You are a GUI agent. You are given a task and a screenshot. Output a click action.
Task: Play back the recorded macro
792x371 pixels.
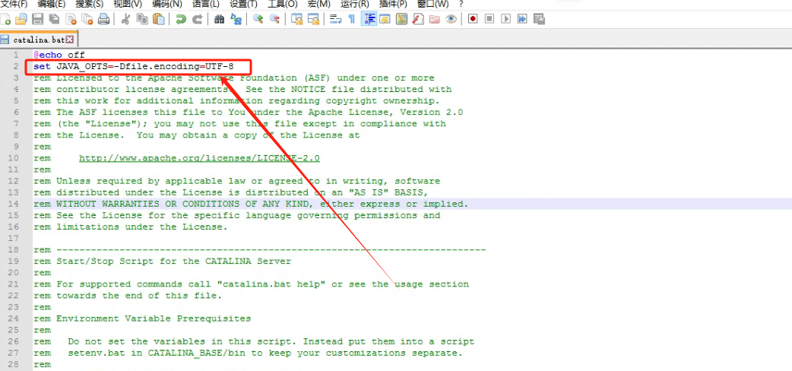[506, 19]
